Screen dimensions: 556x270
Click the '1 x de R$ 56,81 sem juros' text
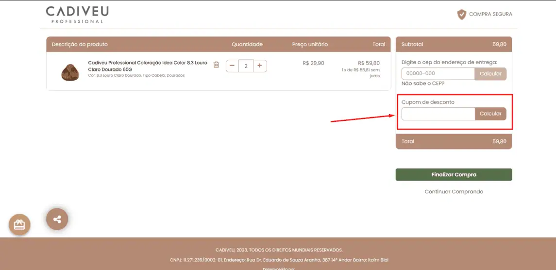(x=361, y=73)
